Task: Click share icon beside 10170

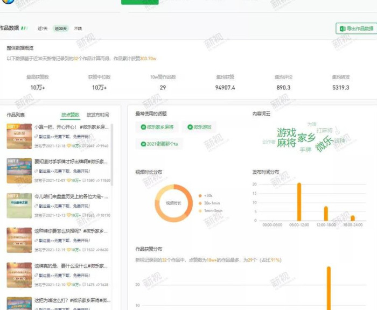Action: (x=98, y=215)
